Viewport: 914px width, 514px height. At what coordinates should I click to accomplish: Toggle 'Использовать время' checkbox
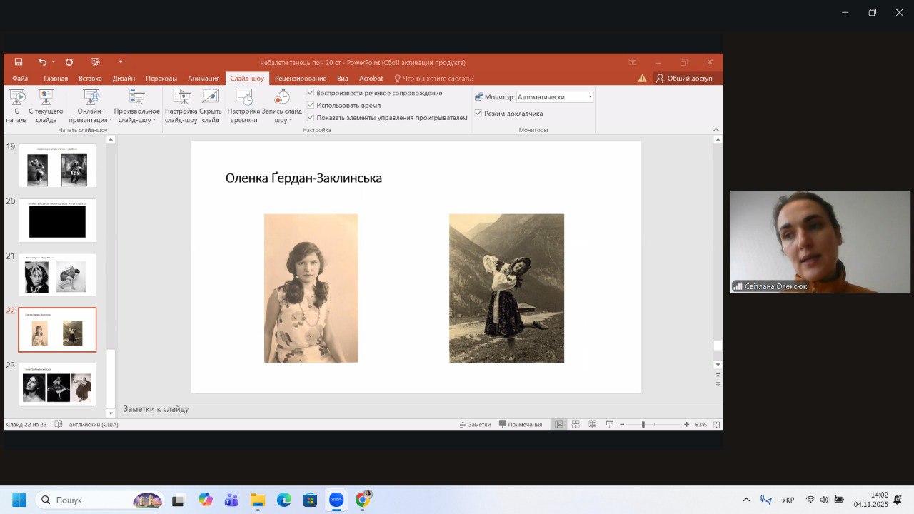(x=311, y=105)
